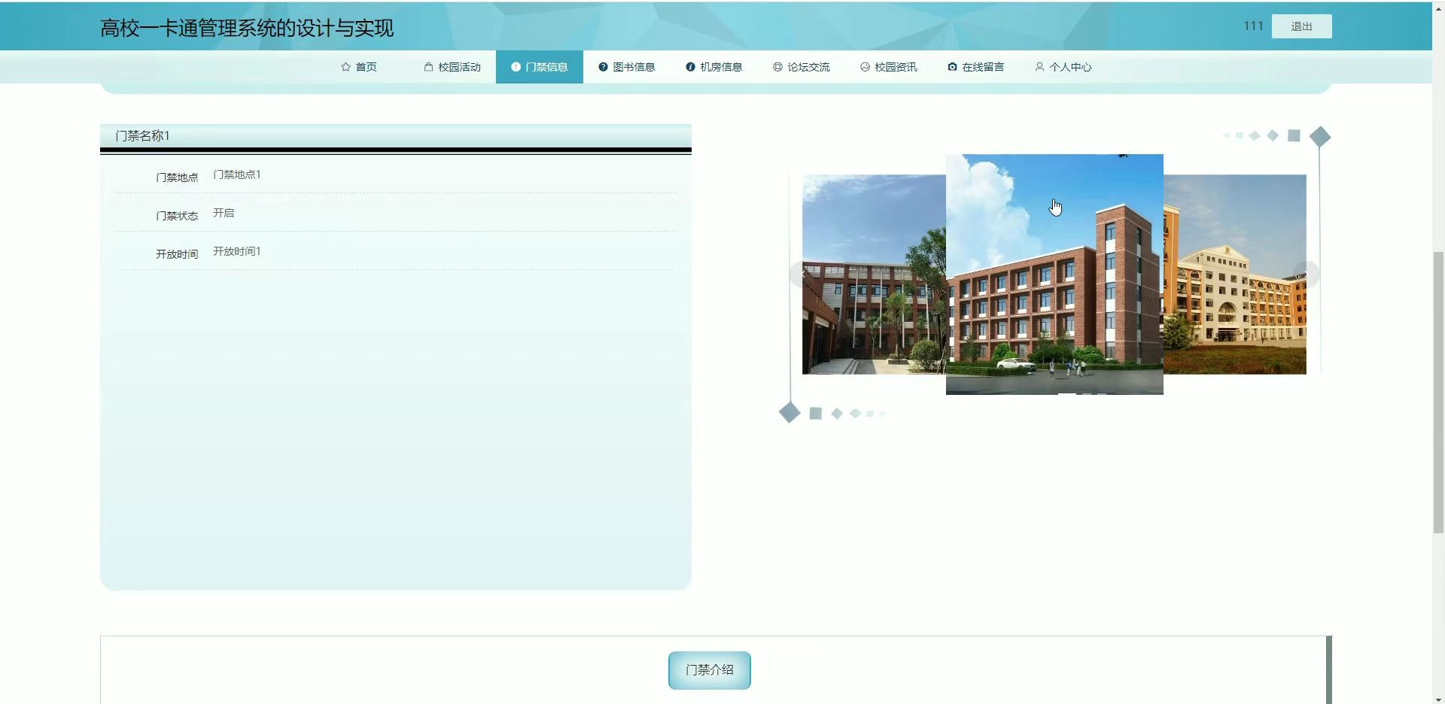
Task: Click the page vertical scrollbar thumb
Action: point(1438,392)
